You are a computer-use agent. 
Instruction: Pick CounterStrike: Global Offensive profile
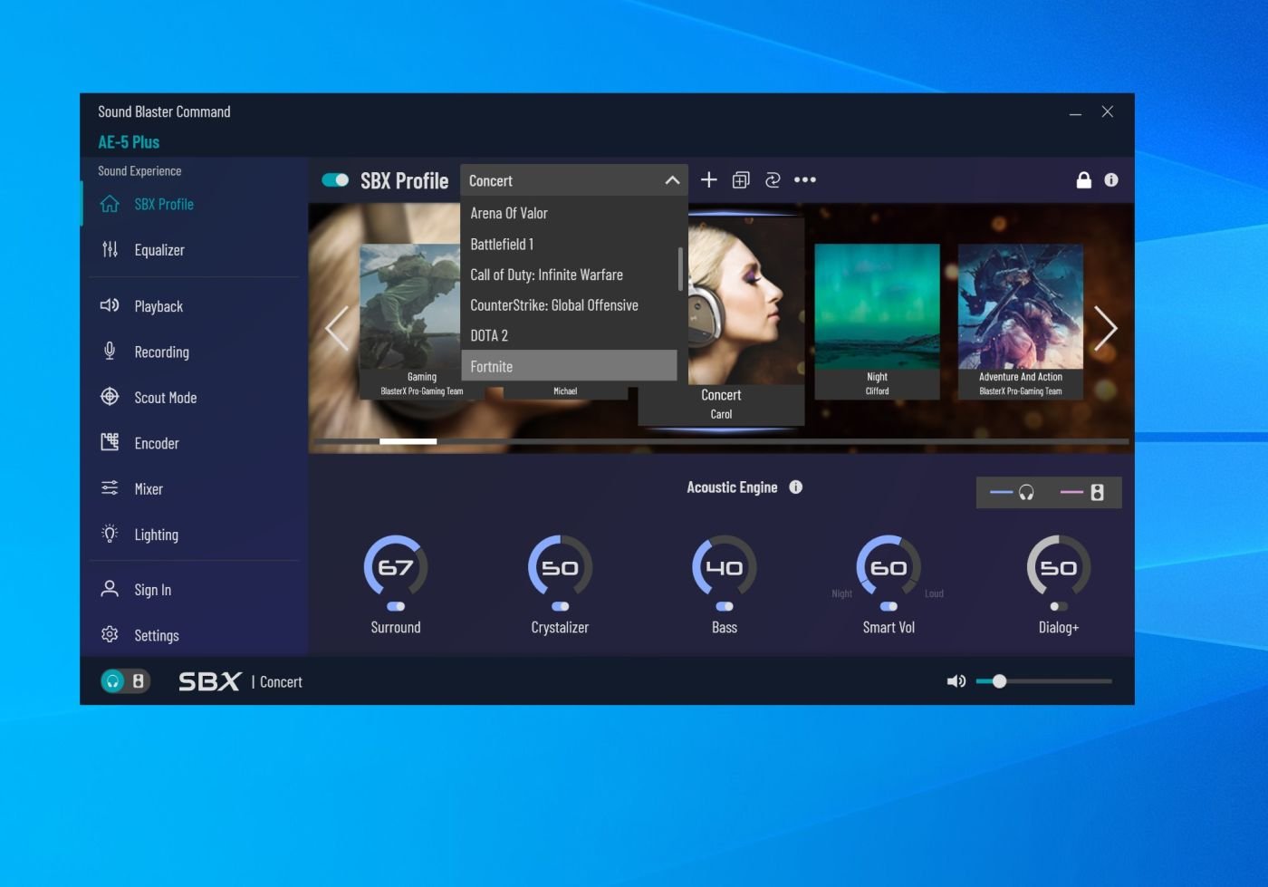click(569, 305)
